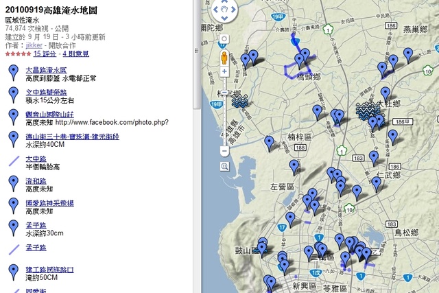
Task: Open the 大昌路淹水區 location link
Action: point(46,70)
